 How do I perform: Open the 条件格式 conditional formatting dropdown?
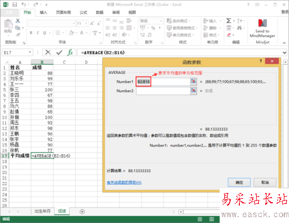click(x=179, y=21)
